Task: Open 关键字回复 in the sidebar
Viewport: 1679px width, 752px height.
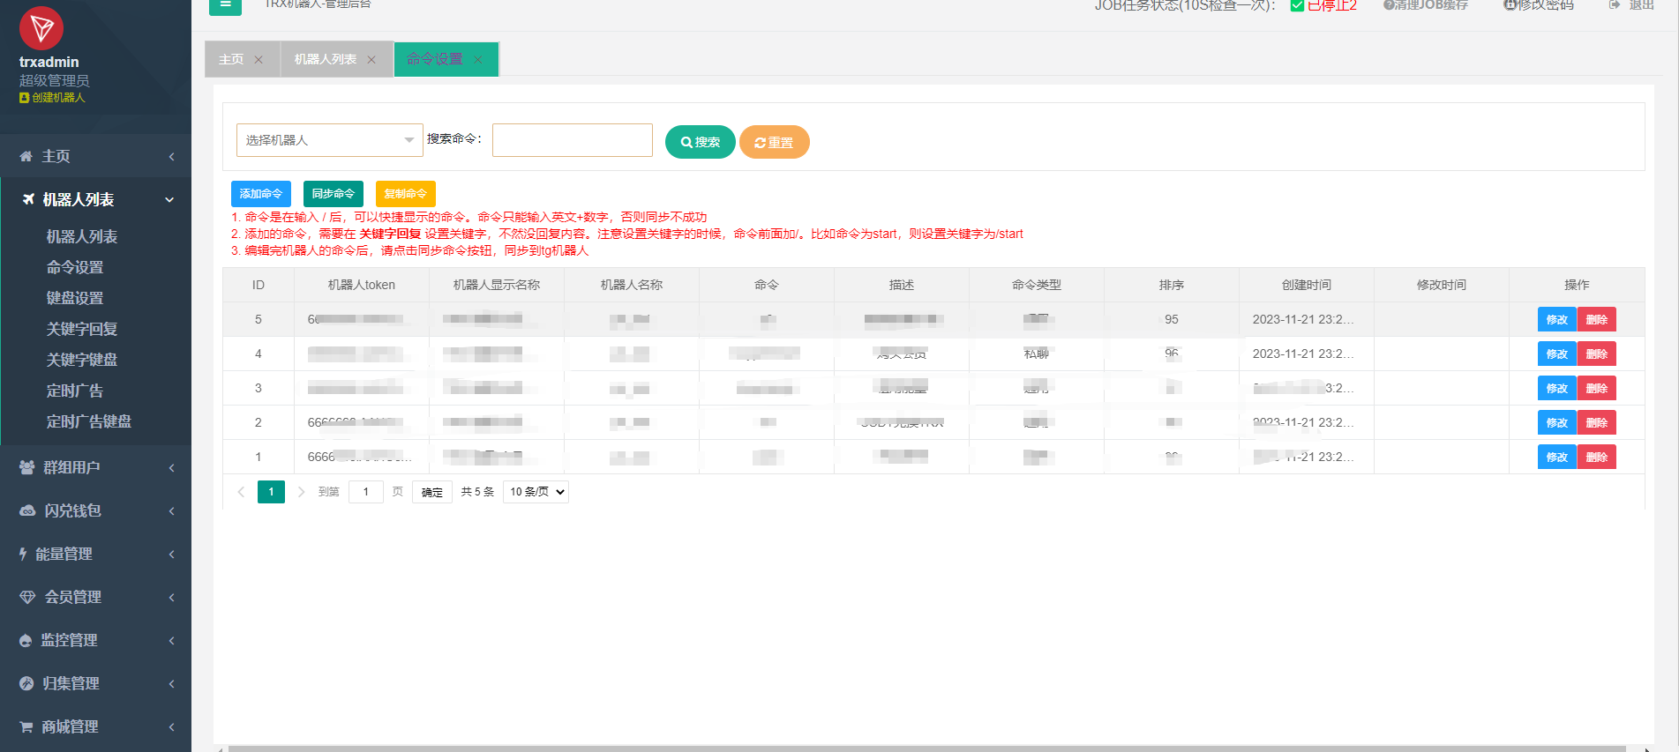Action: pos(82,329)
